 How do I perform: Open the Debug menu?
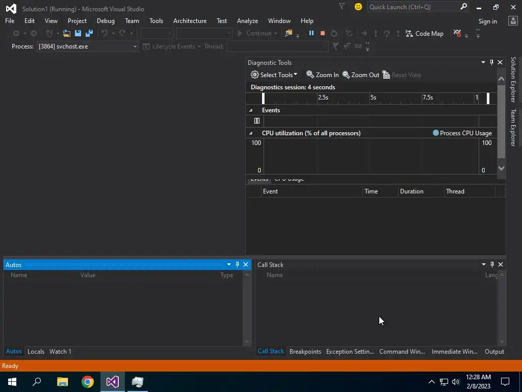point(106,20)
